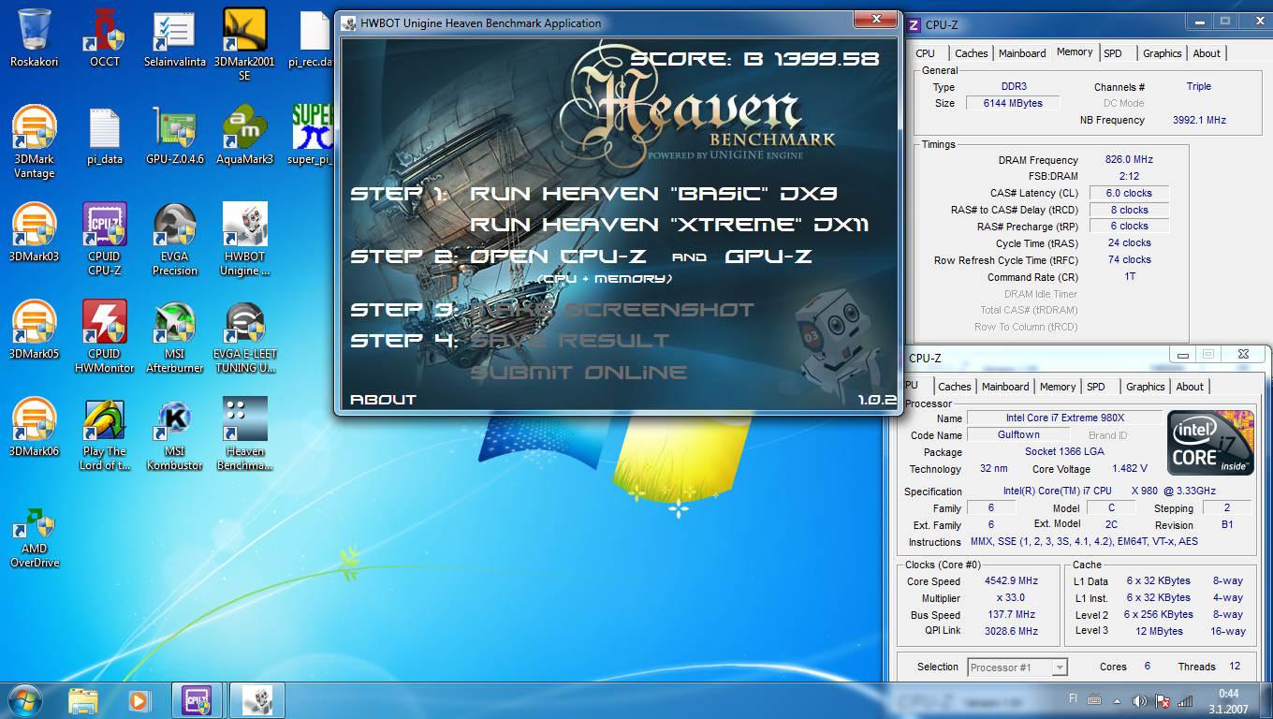Select the 826.0 MHz DRAM Frequency value

tap(1128, 160)
